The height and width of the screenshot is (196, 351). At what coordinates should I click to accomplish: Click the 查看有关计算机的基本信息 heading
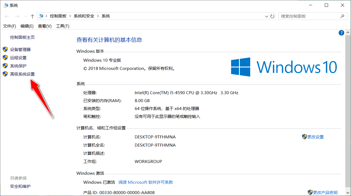[109, 40]
